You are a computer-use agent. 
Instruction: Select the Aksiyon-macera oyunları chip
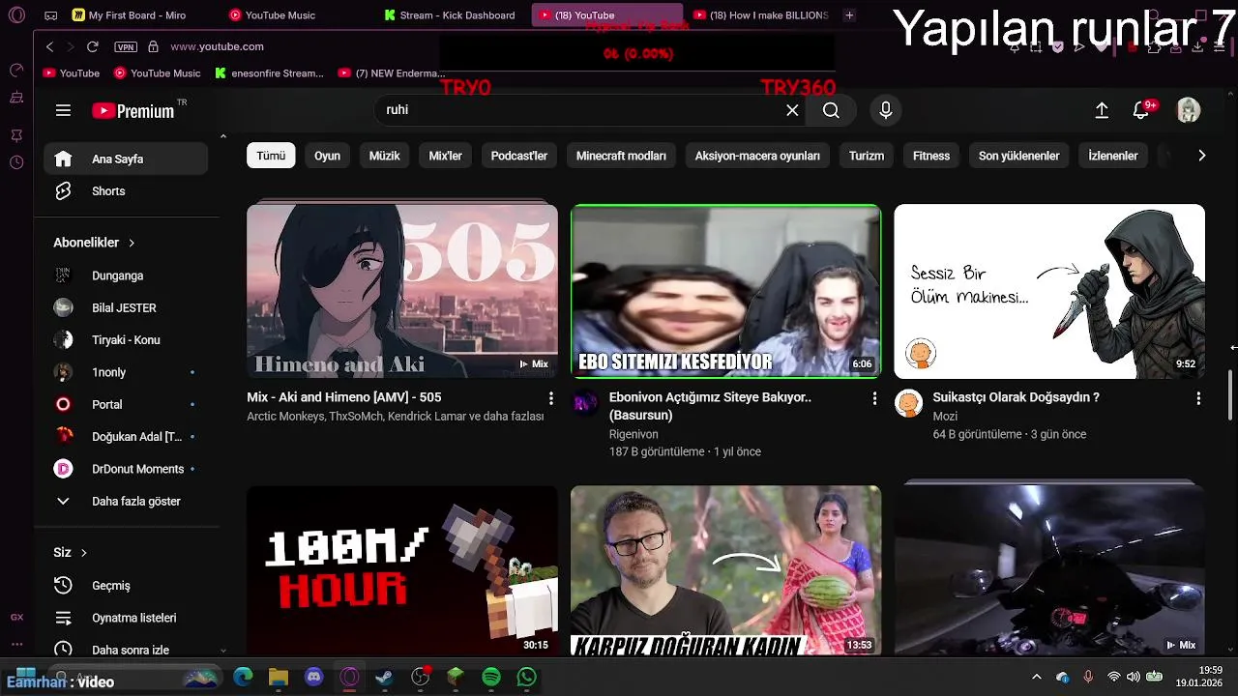coord(757,156)
